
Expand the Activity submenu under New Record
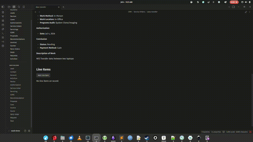(13, 78)
